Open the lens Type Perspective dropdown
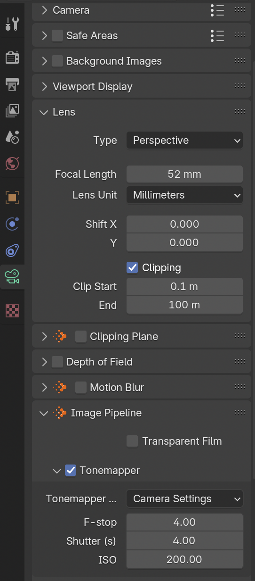The width and height of the screenshot is (255, 581). coord(184,141)
